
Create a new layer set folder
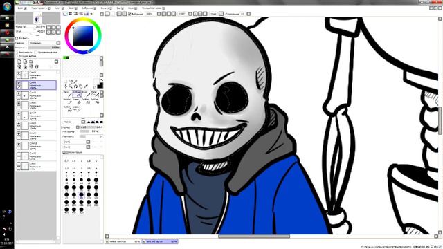(30, 62)
